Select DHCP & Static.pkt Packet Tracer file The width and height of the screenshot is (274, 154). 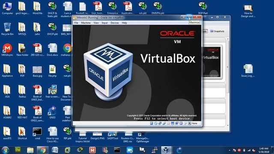tap(52, 9)
